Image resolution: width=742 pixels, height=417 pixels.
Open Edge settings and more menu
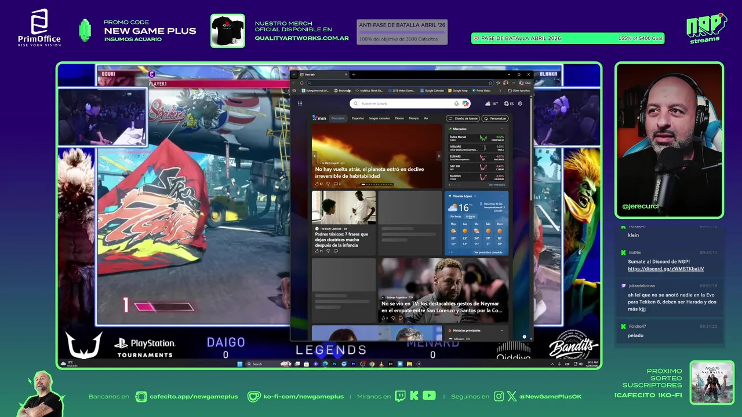[x=513, y=83]
